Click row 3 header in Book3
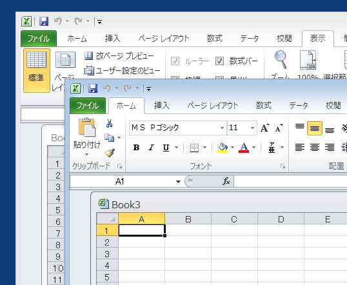Image resolution: width=347 pixels, height=285 pixels. tap(107, 254)
